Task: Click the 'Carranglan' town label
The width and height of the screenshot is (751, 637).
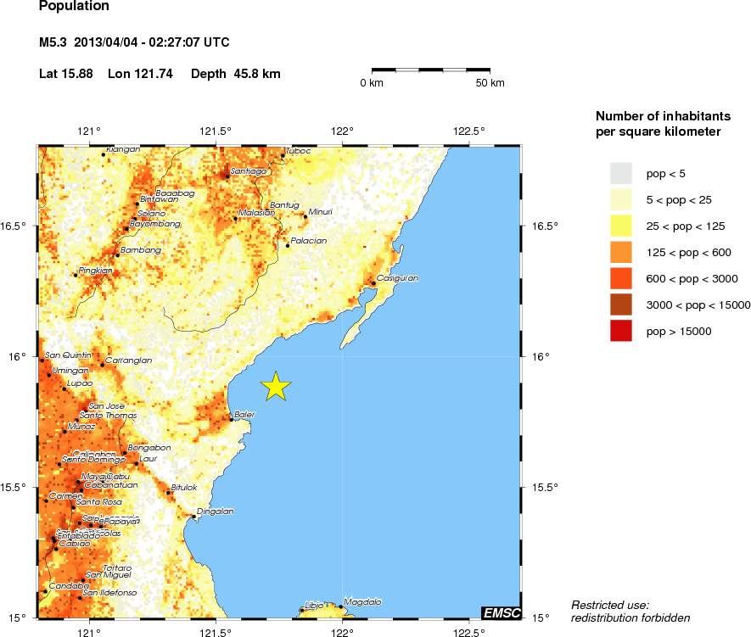Action: tap(128, 360)
